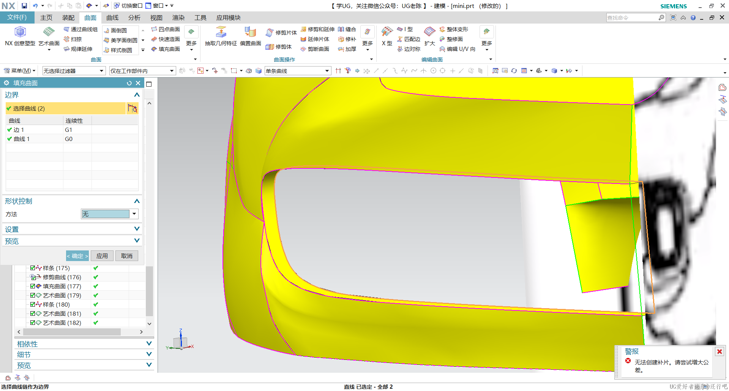Click the 确定 button

point(77,256)
